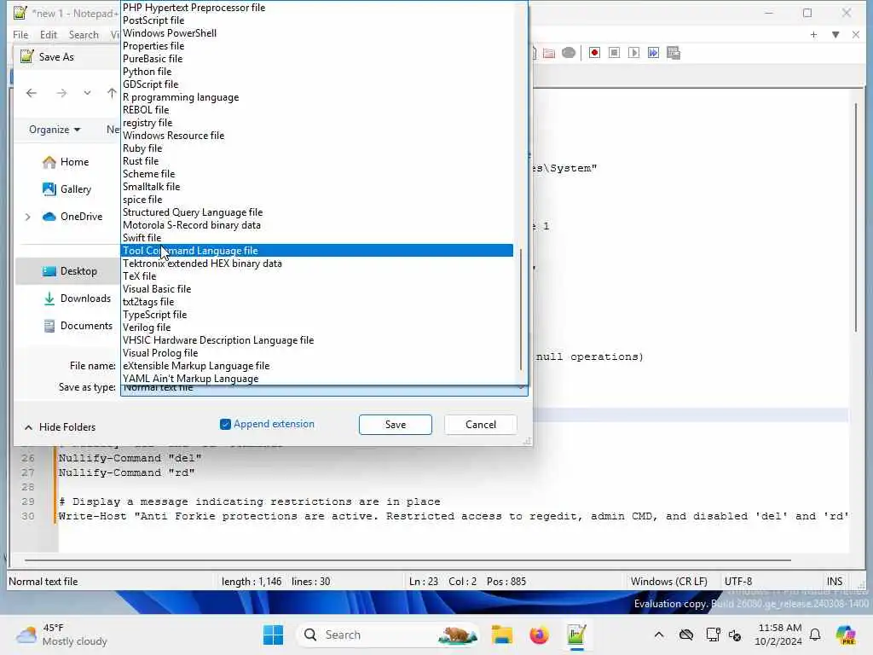
Task: Select Motorola S-Record binary data
Action: (x=317, y=225)
